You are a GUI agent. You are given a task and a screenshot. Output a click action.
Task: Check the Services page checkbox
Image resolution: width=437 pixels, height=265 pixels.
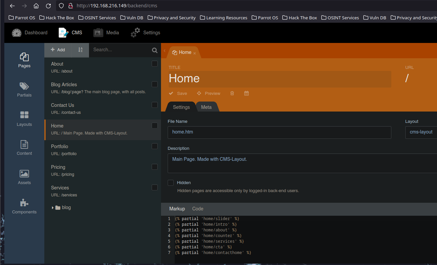pyautogui.click(x=155, y=187)
